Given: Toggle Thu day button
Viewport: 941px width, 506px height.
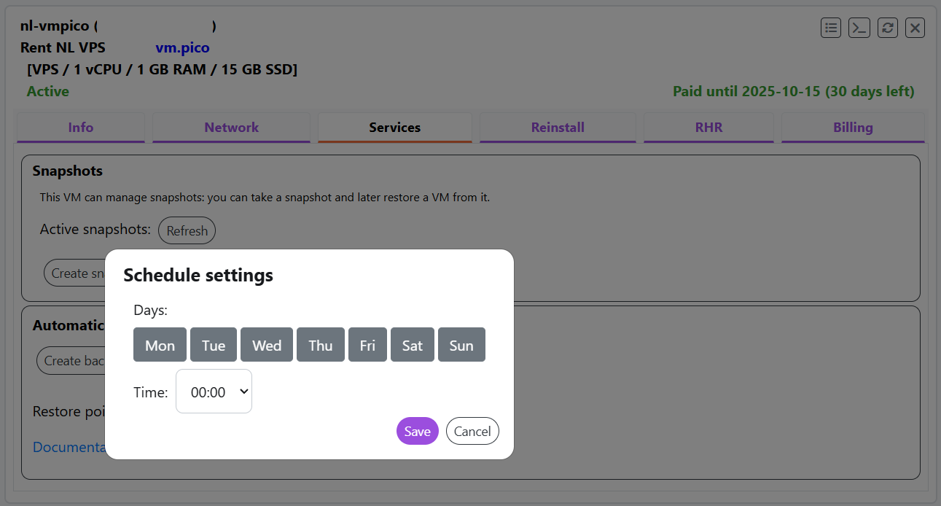Looking at the screenshot, I should pyautogui.click(x=320, y=345).
